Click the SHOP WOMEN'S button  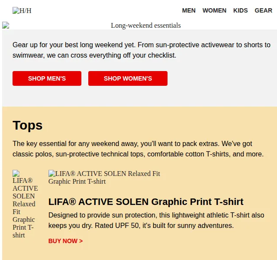coord(128,78)
